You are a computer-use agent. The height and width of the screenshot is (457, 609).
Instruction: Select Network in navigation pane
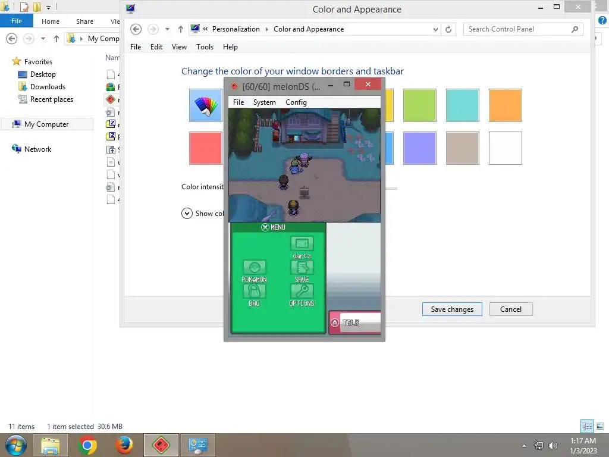37,149
